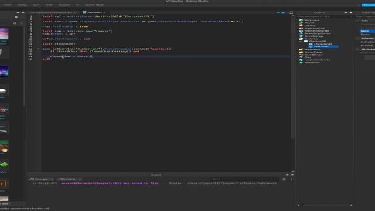The width and height of the screenshot is (375, 211).
Task: Open the TEST ribbon tab
Action: (36, 5)
